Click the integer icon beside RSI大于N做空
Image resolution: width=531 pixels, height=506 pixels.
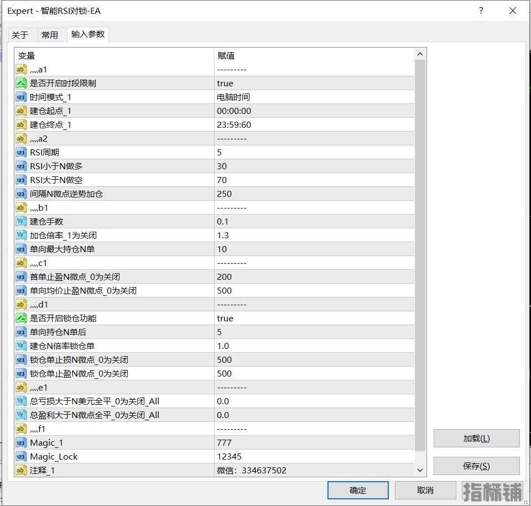click(21, 180)
